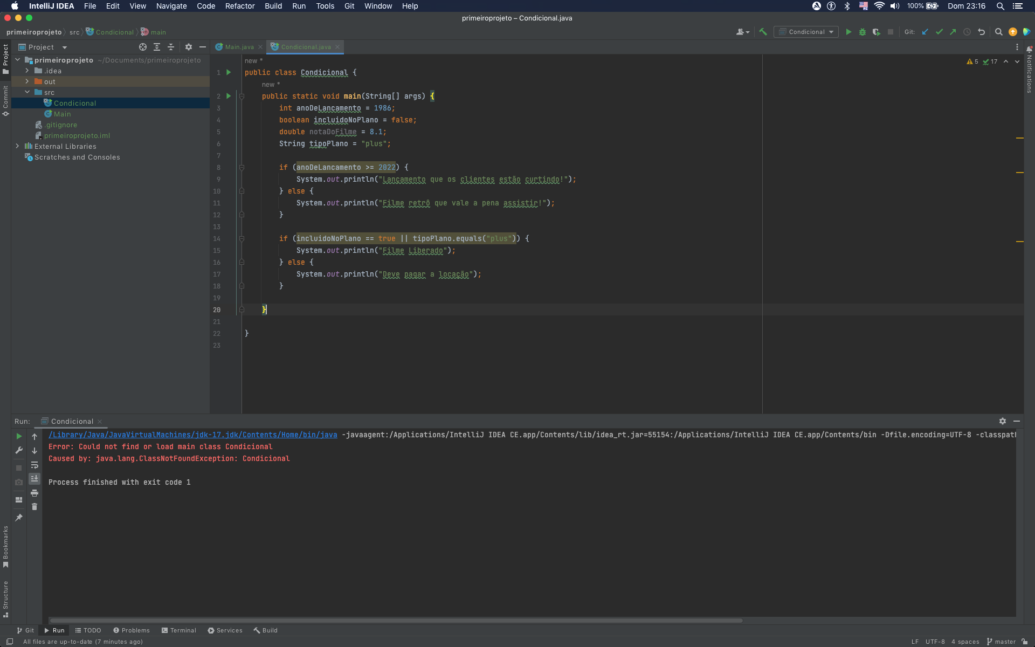Click the IDE update orange icon
Image resolution: width=1035 pixels, height=647 pixels.
pos(1013,32)
